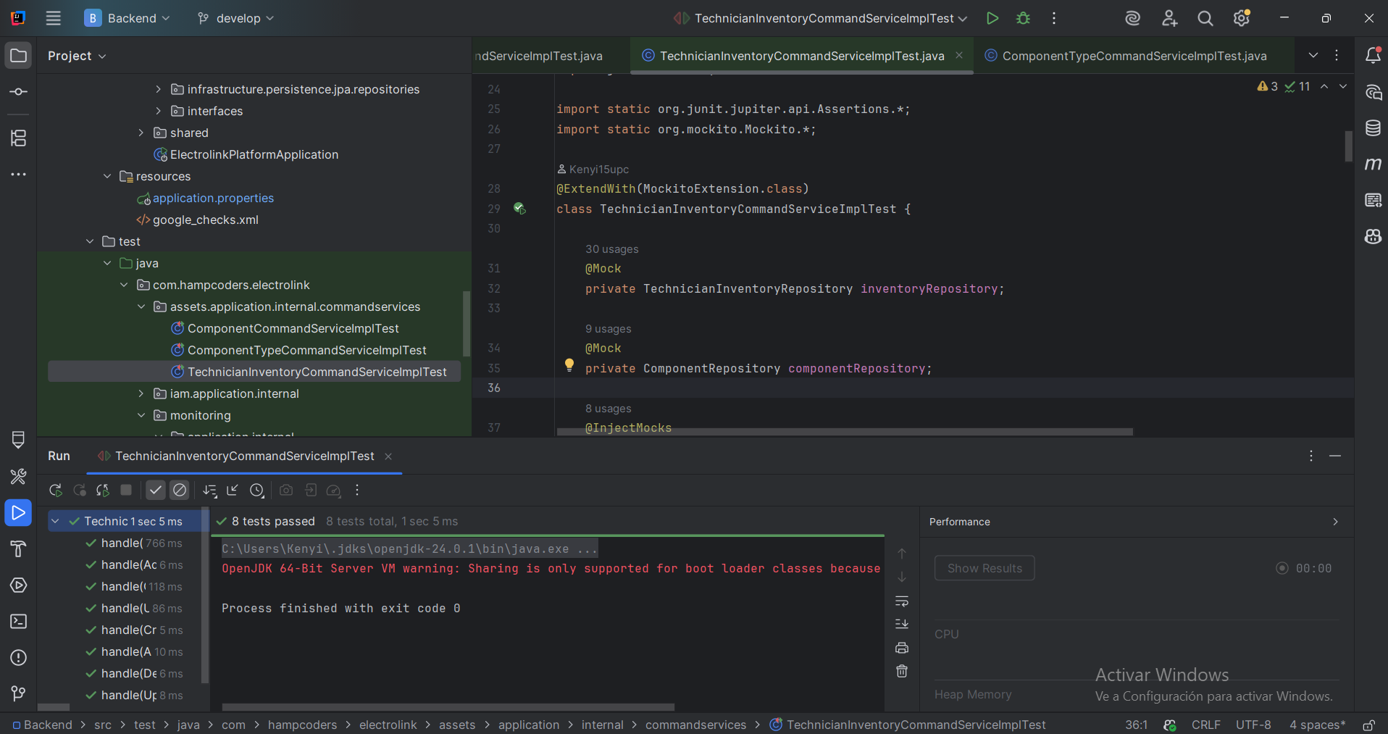Print console output with printer icon

click(902, 648)
